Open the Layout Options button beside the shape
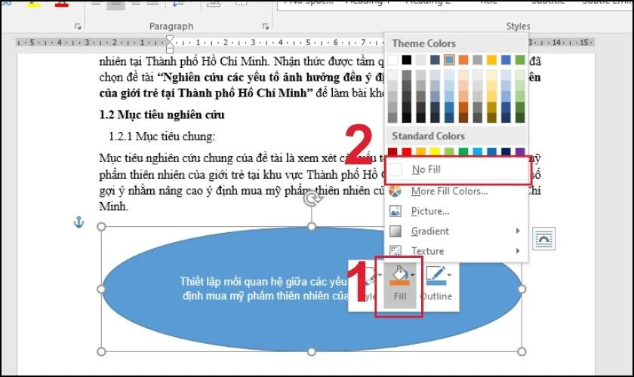The height and width of the screenshot is (377, 634). [x=543, y=239]
